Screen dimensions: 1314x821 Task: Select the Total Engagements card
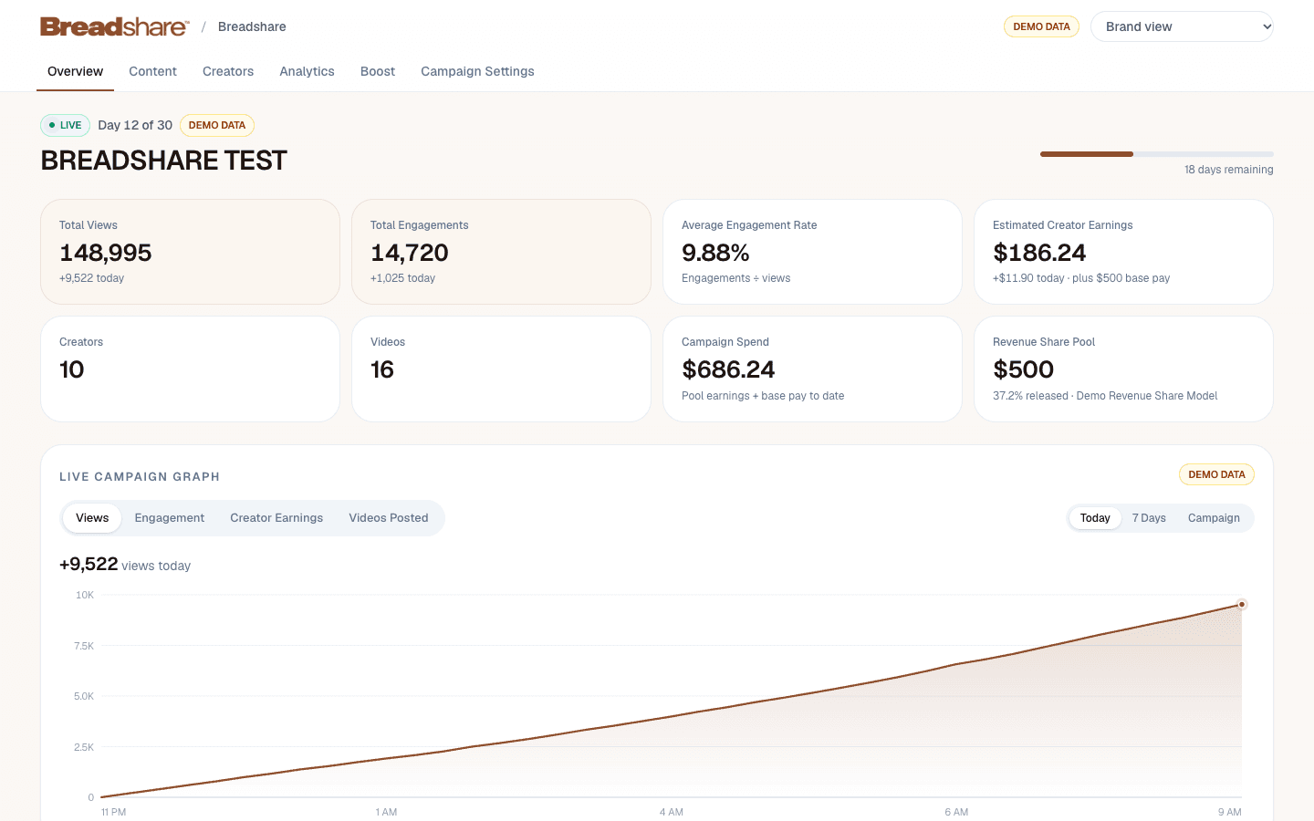[x=501, y=252]
